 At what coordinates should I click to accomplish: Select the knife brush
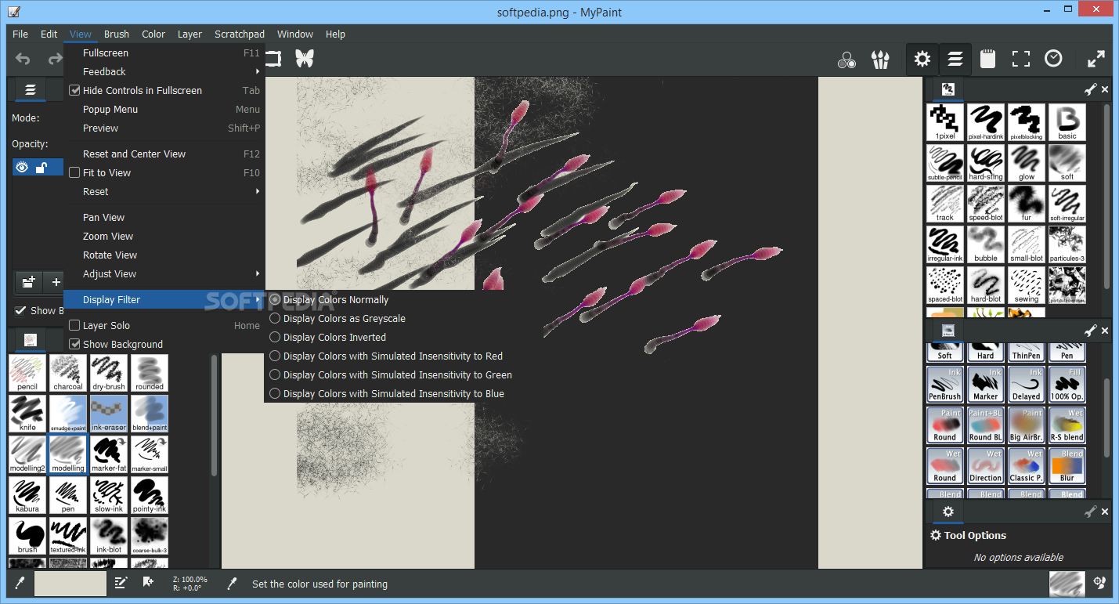point(27,414)
